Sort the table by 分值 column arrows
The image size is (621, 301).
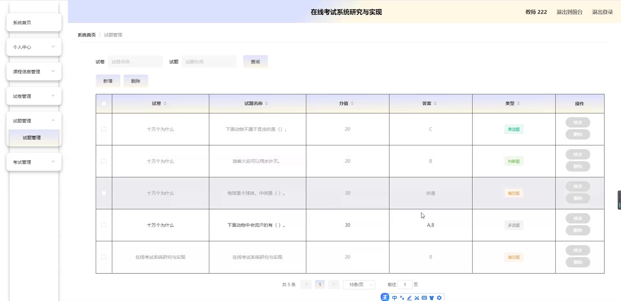click(x=352, y=103)
